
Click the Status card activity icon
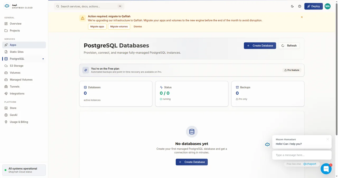pos(161,87)
